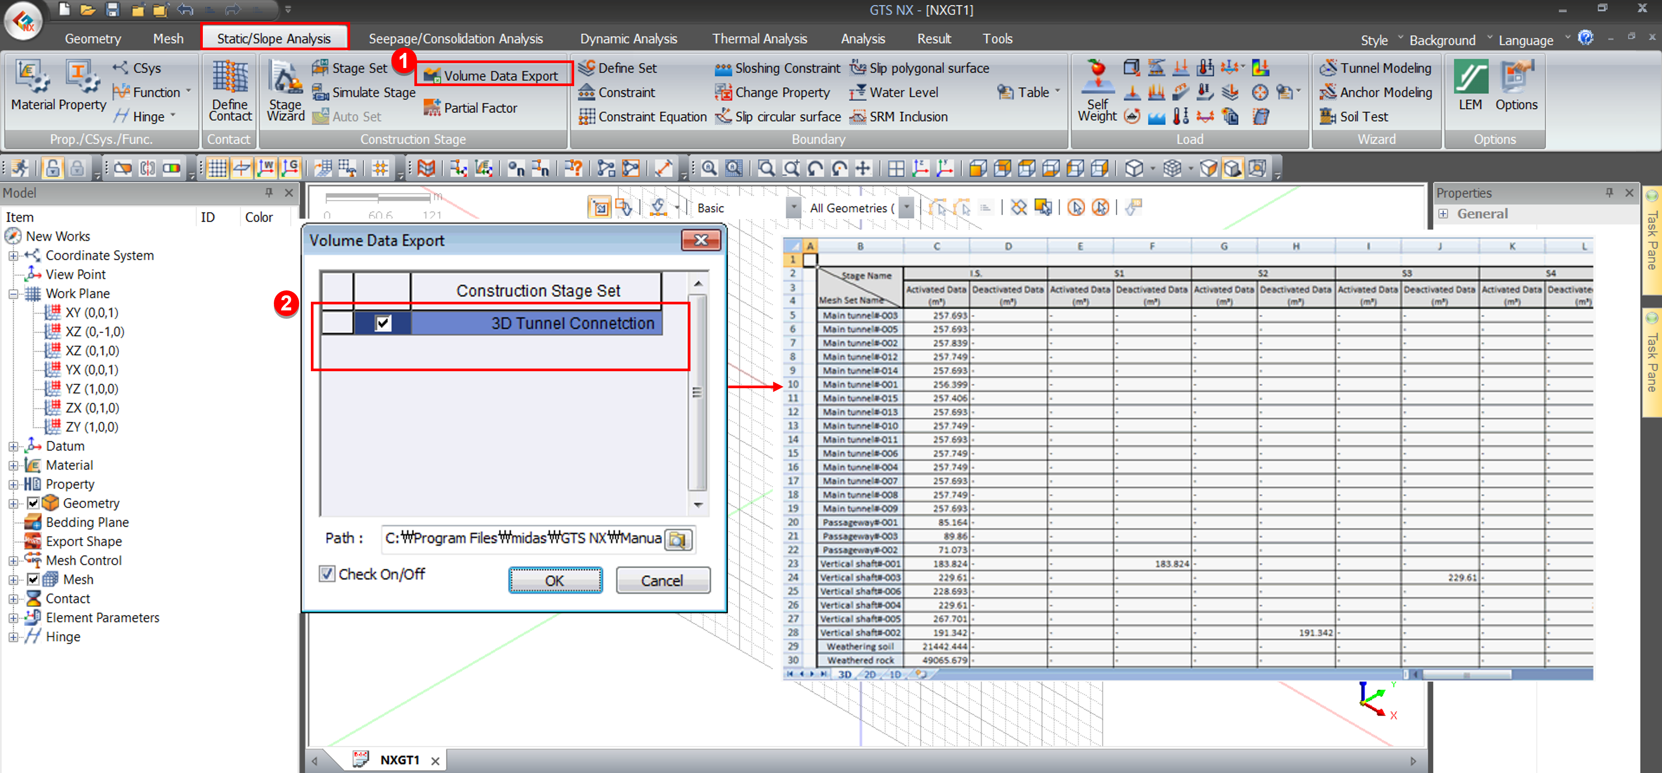Screen dimensions: 1662x773
Task: Open Constraint Equation tool
Action: click(x=643, y=117)
